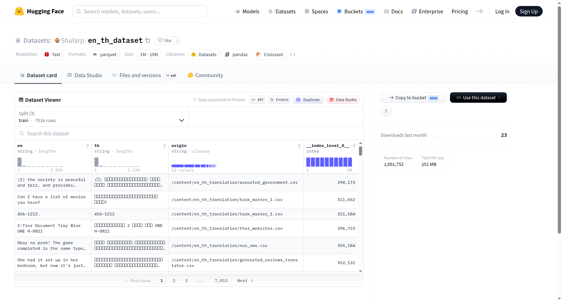Open the navigation overflow menu icon
Viewport: 562px width, 302px height.
pos(479,11)
